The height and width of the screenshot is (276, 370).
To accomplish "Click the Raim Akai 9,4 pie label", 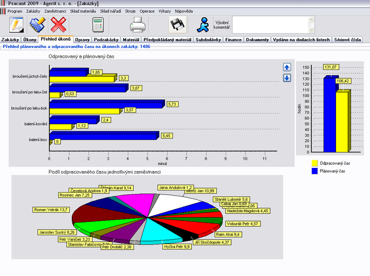I will pyautogui.click(x=228, y=234).
